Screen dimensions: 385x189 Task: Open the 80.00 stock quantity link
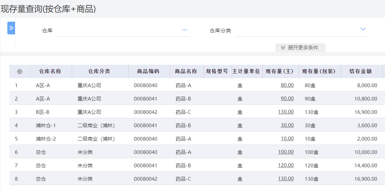(x=287, y=85)
